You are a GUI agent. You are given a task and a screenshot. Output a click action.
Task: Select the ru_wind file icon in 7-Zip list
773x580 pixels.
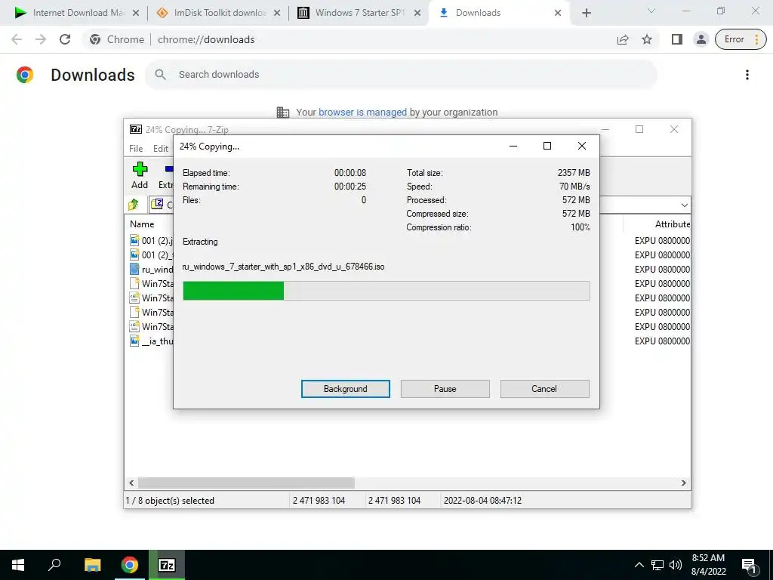tap(134, 270)
